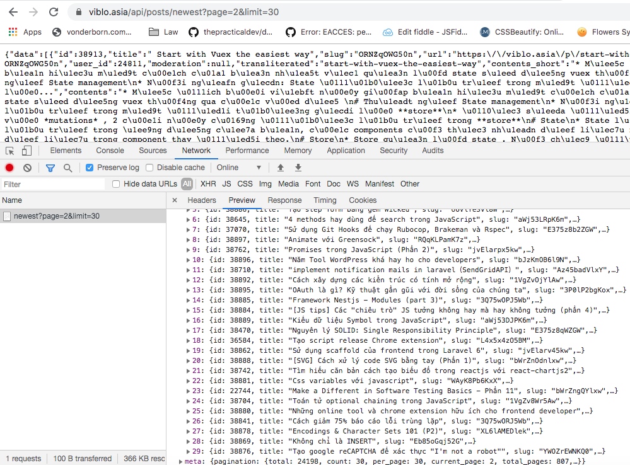The image size is (630, 465).
Task: Open network search magnifier
Action: click(67, 168)
